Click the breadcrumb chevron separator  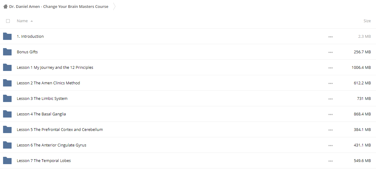pyautogui.click(x=114, y=6)
